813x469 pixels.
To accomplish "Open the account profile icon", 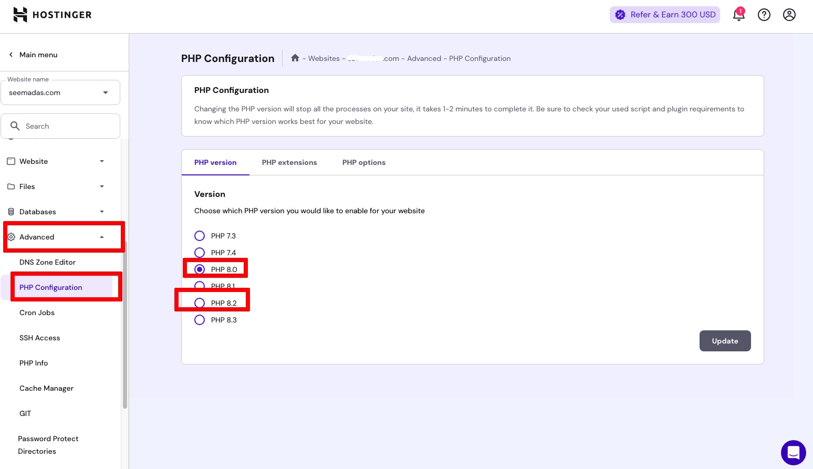I will coord(789,15).
